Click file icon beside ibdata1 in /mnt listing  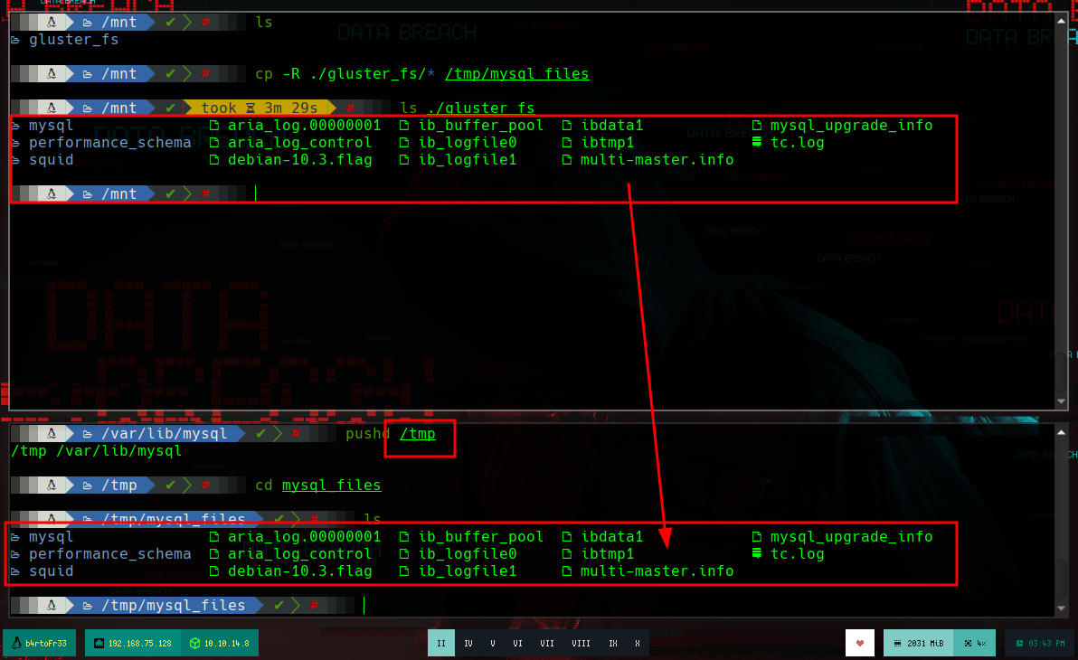pyautogui.click(x=567, y=125)
